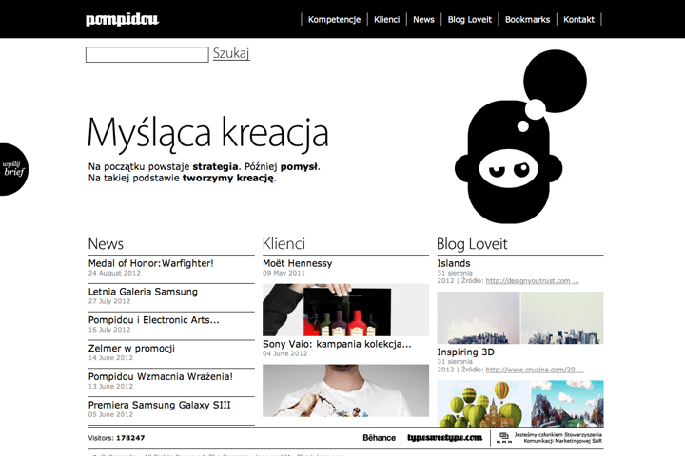Open the Behance footer link
This screenshot has width=685, height=456.
coord(379,438)
